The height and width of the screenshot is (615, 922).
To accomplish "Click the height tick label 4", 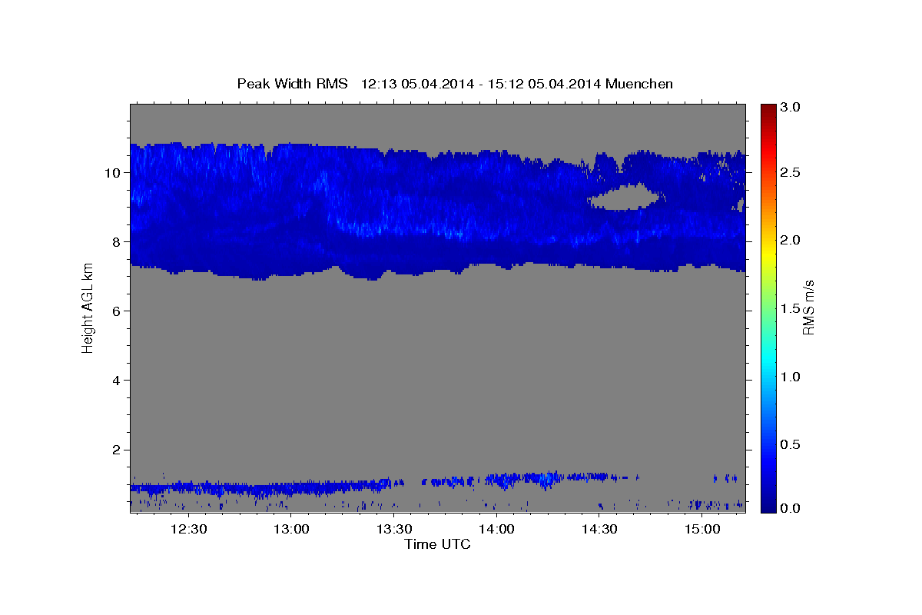I will [x=117, y=381].
